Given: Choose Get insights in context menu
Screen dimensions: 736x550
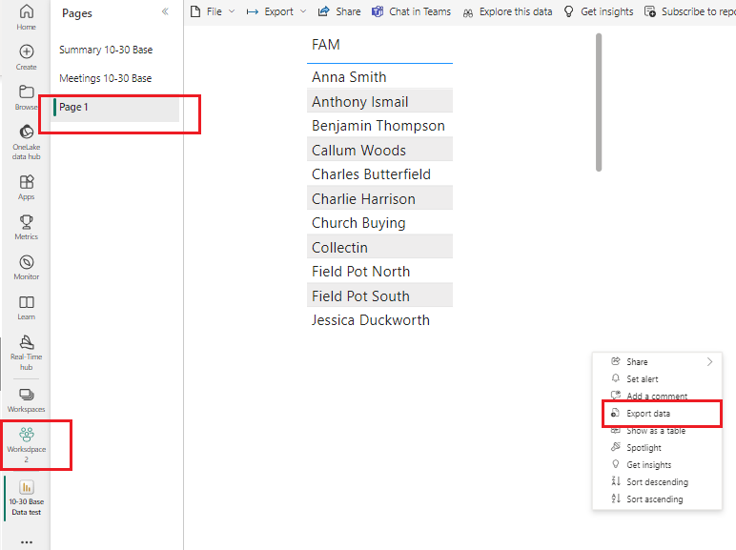Looking at the screenshot, I should click(657, 464).
